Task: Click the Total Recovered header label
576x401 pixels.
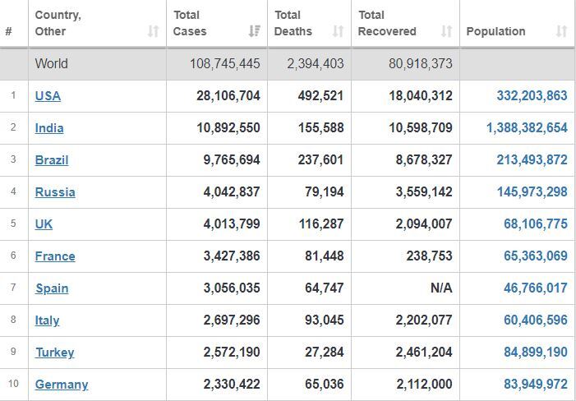Action: tap(387, 23)
